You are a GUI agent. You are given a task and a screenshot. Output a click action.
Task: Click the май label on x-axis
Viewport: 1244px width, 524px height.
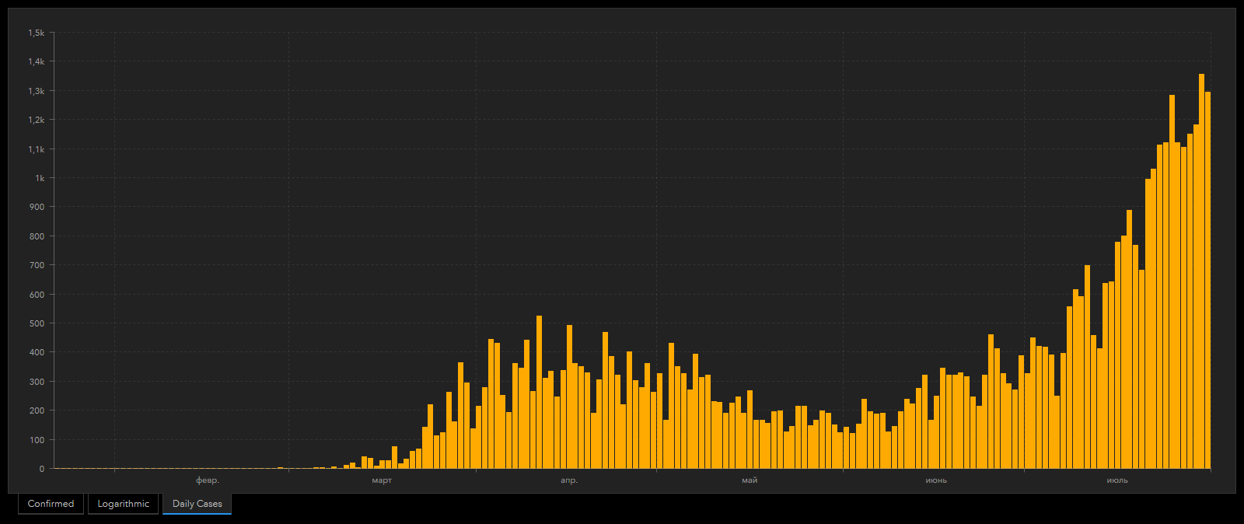pos(750,480)
